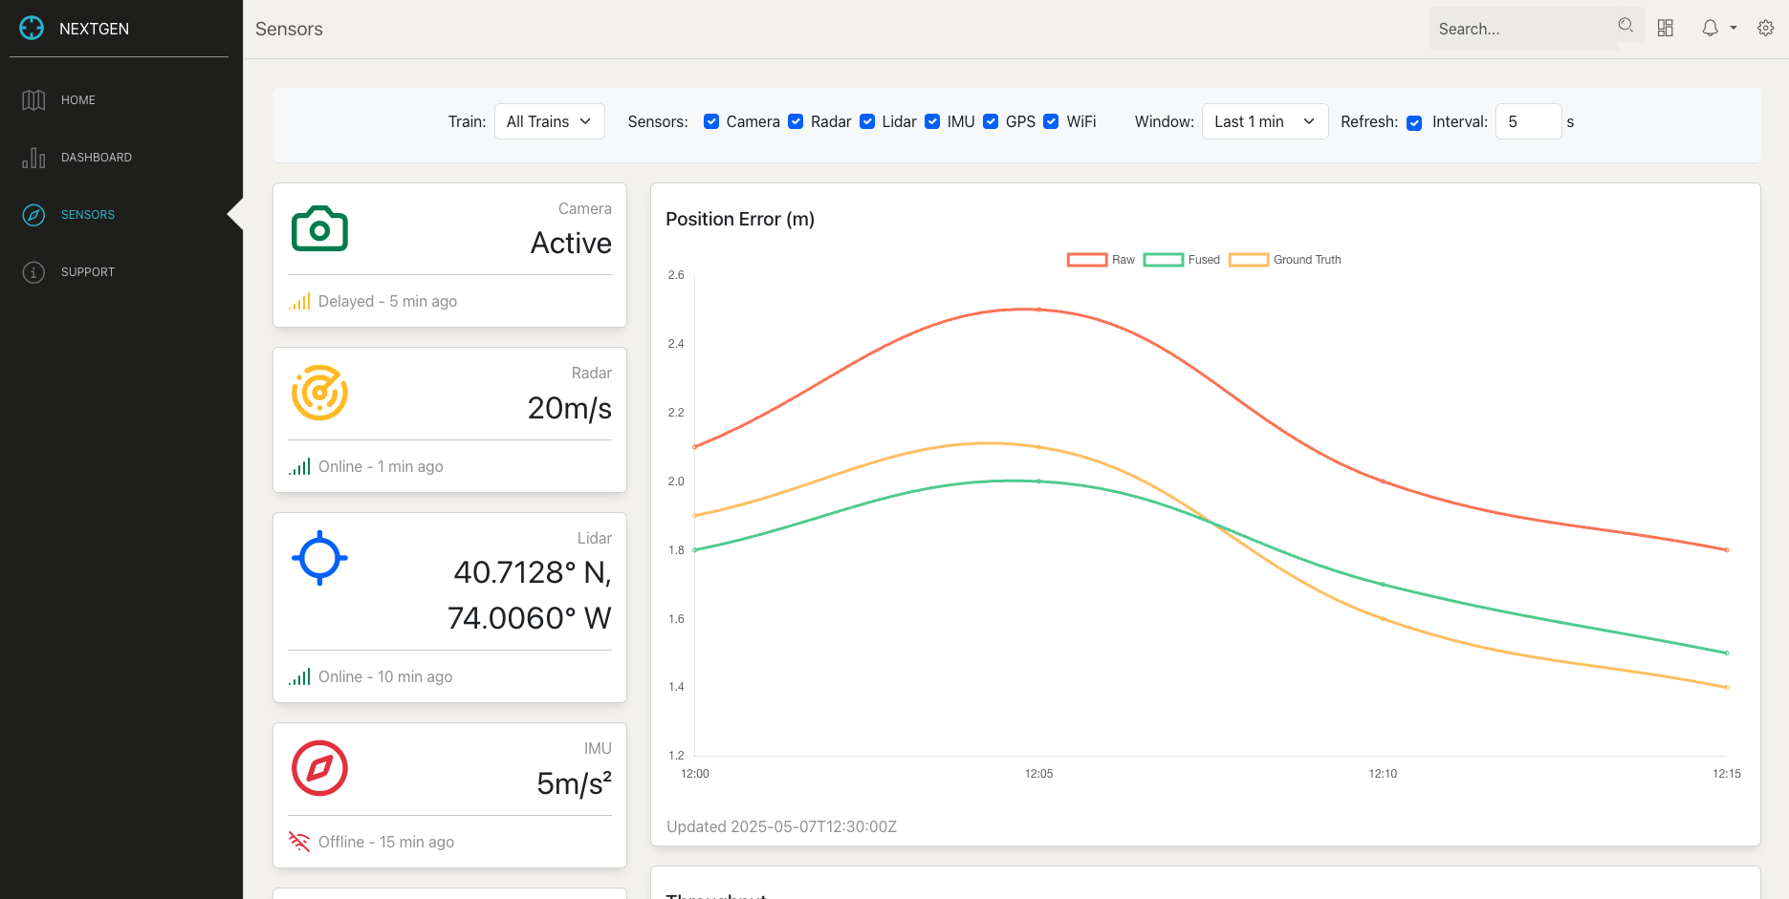Click the NextGen logo icon
The width and height of the screenshot is (1789, 899).
(x=32, y=29)
